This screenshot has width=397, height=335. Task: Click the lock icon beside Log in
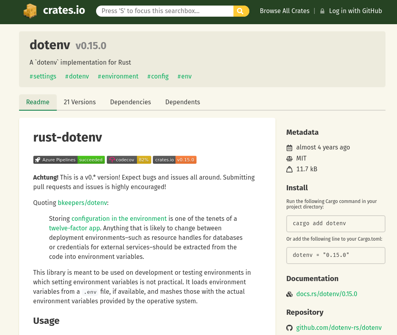322,11
